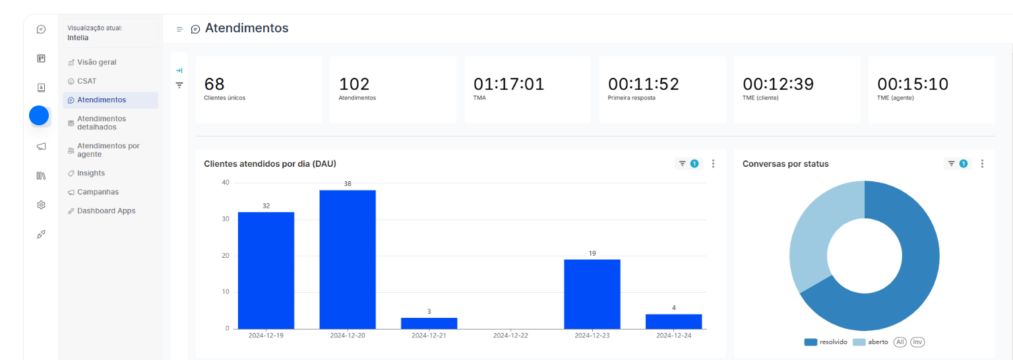
Task: Open three-dot menu of Clientes atendidos chart
Action: pos(713,164)
